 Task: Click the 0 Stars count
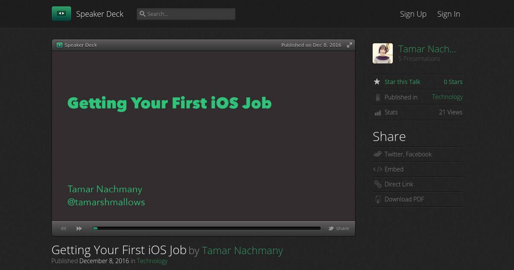453,82
